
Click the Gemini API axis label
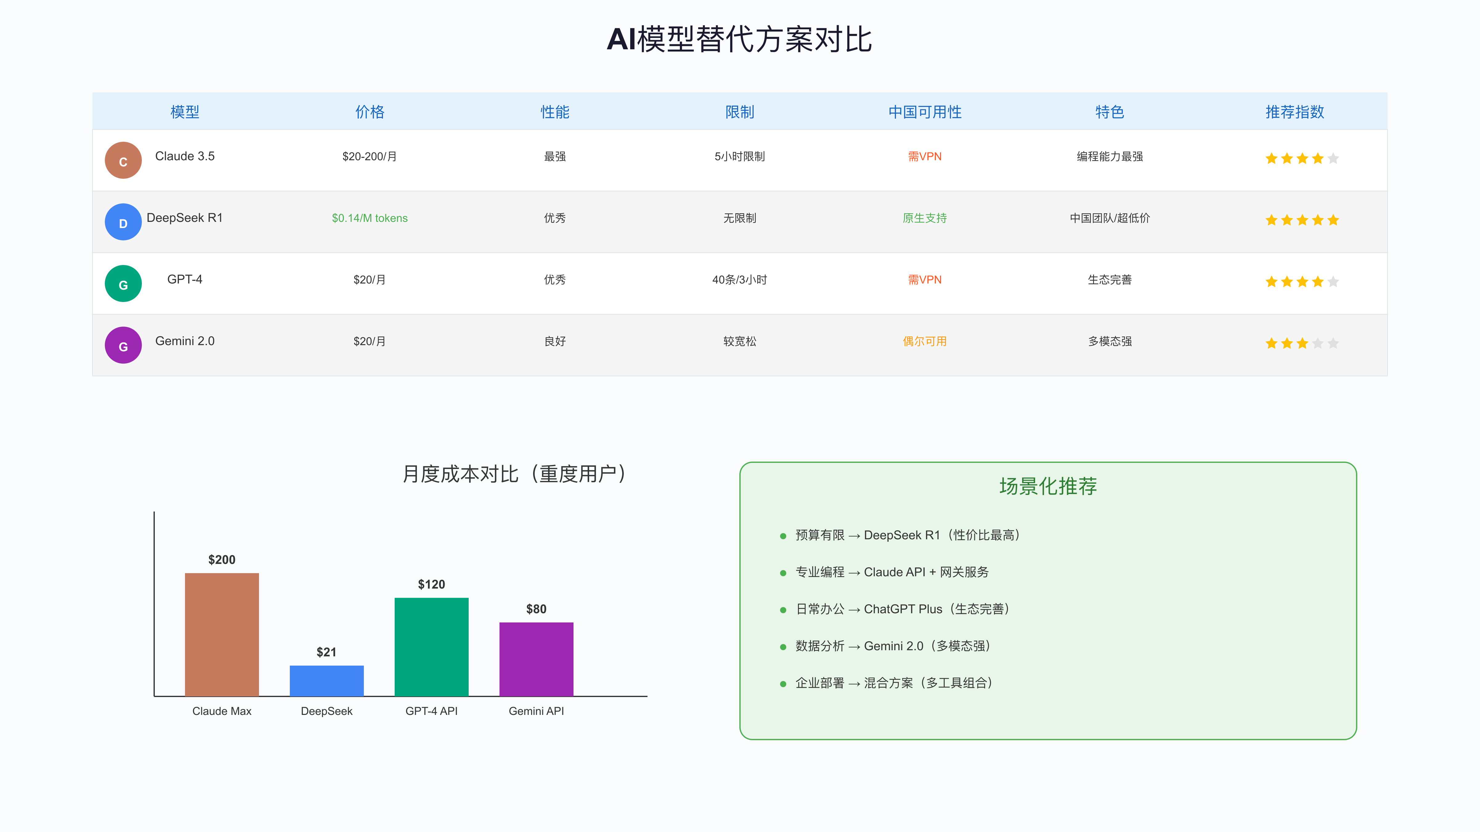(536, 712)
